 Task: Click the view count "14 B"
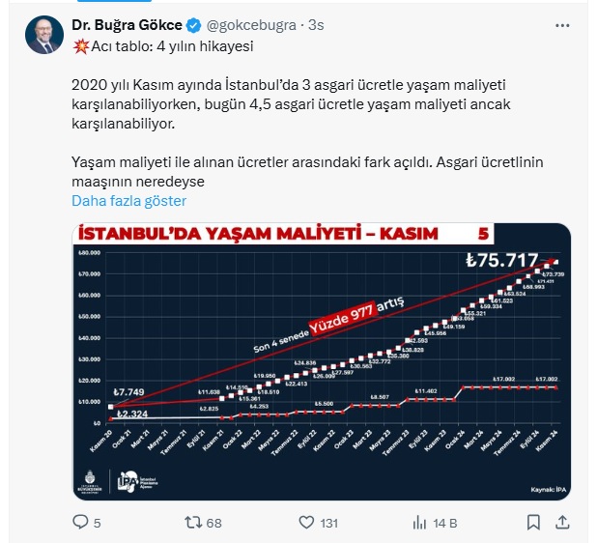point(445,523)
